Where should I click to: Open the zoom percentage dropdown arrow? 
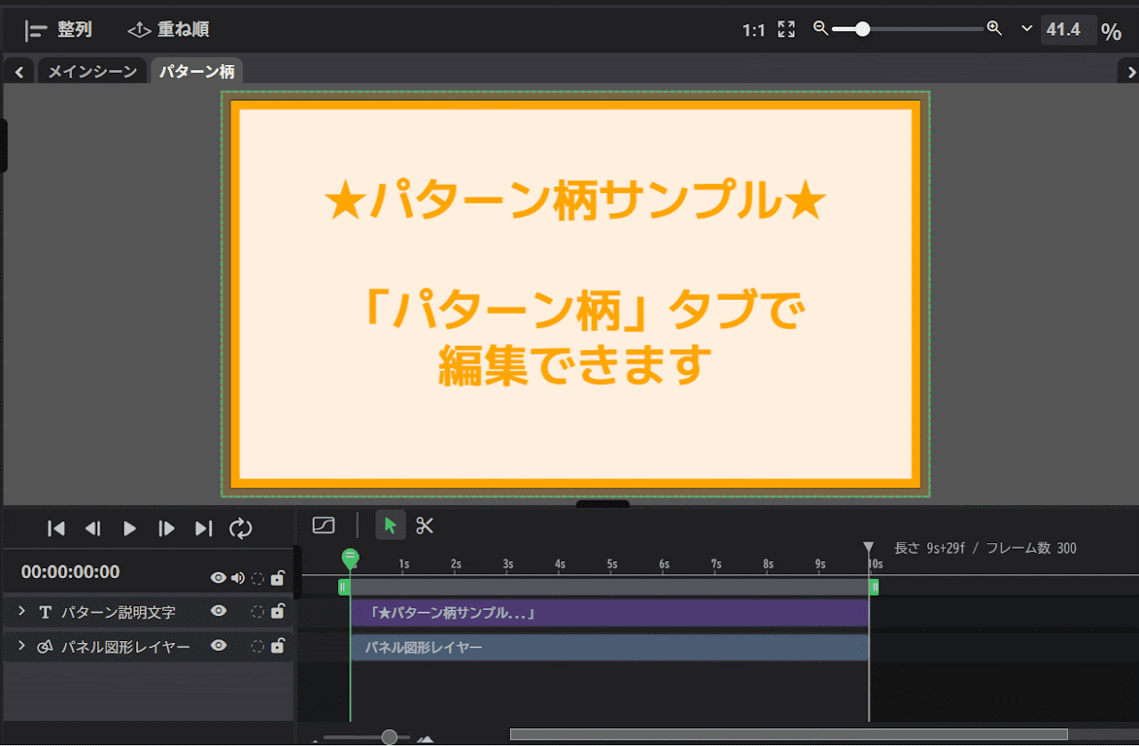[x=1027, y=28]
